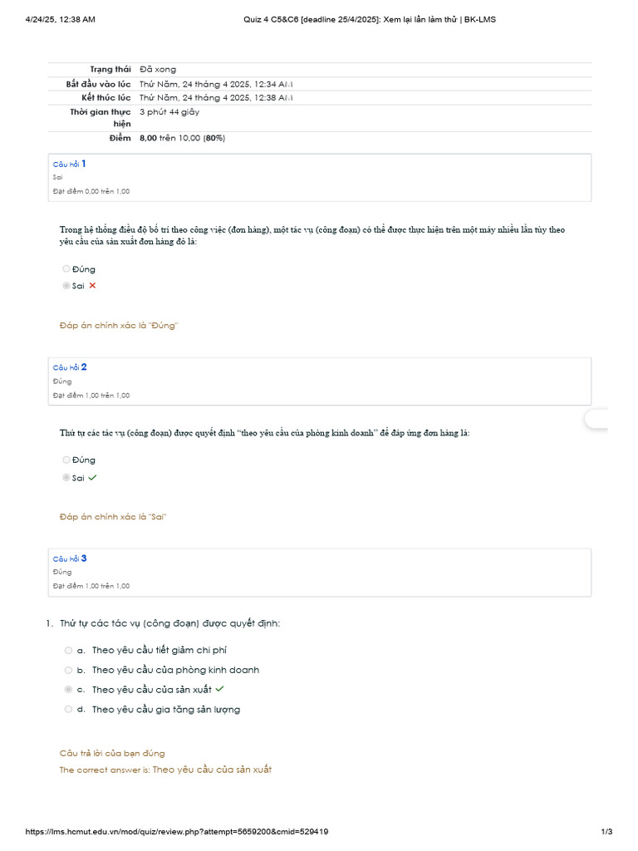Select the "Đúng" radio in Câu hỏi 2
Viewport: 638px width, 851px height.
click(66, 460)
